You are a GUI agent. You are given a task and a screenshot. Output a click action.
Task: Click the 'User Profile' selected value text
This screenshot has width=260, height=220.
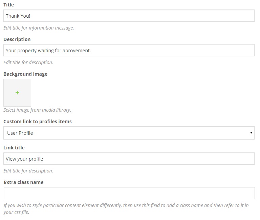click(x=20, y=133)
